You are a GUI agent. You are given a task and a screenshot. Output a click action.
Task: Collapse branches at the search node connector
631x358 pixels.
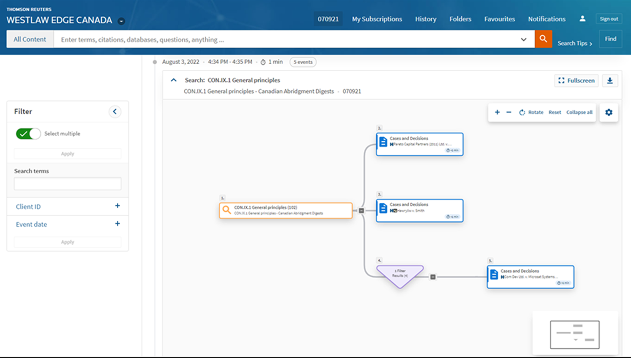[x=361, y=211]
